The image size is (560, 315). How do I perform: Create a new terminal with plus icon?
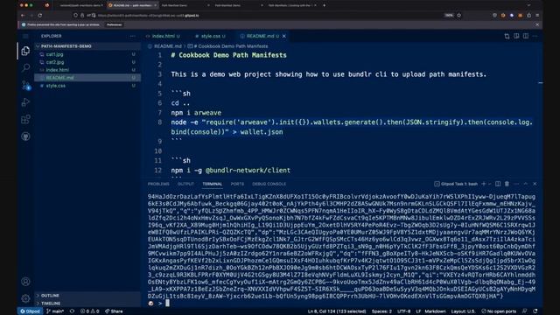pos(484,184)
